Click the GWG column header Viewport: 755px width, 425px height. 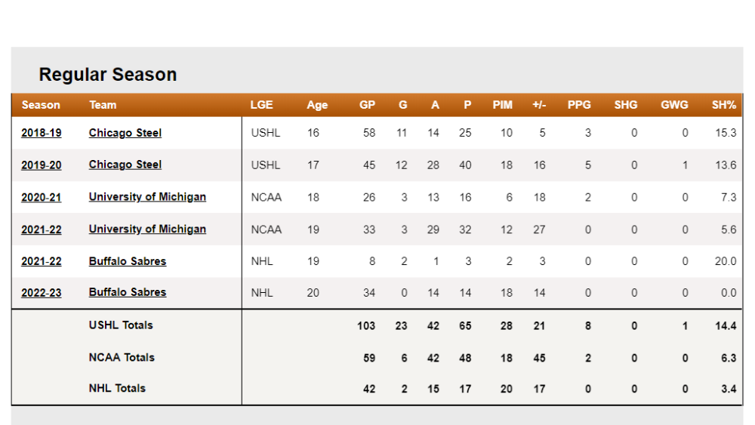tap(674, 105)
